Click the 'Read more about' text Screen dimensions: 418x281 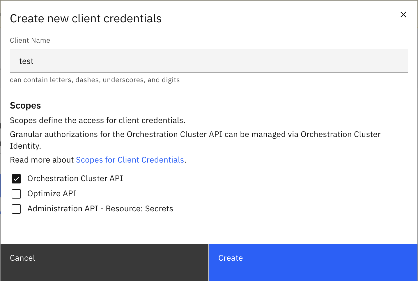42,160
